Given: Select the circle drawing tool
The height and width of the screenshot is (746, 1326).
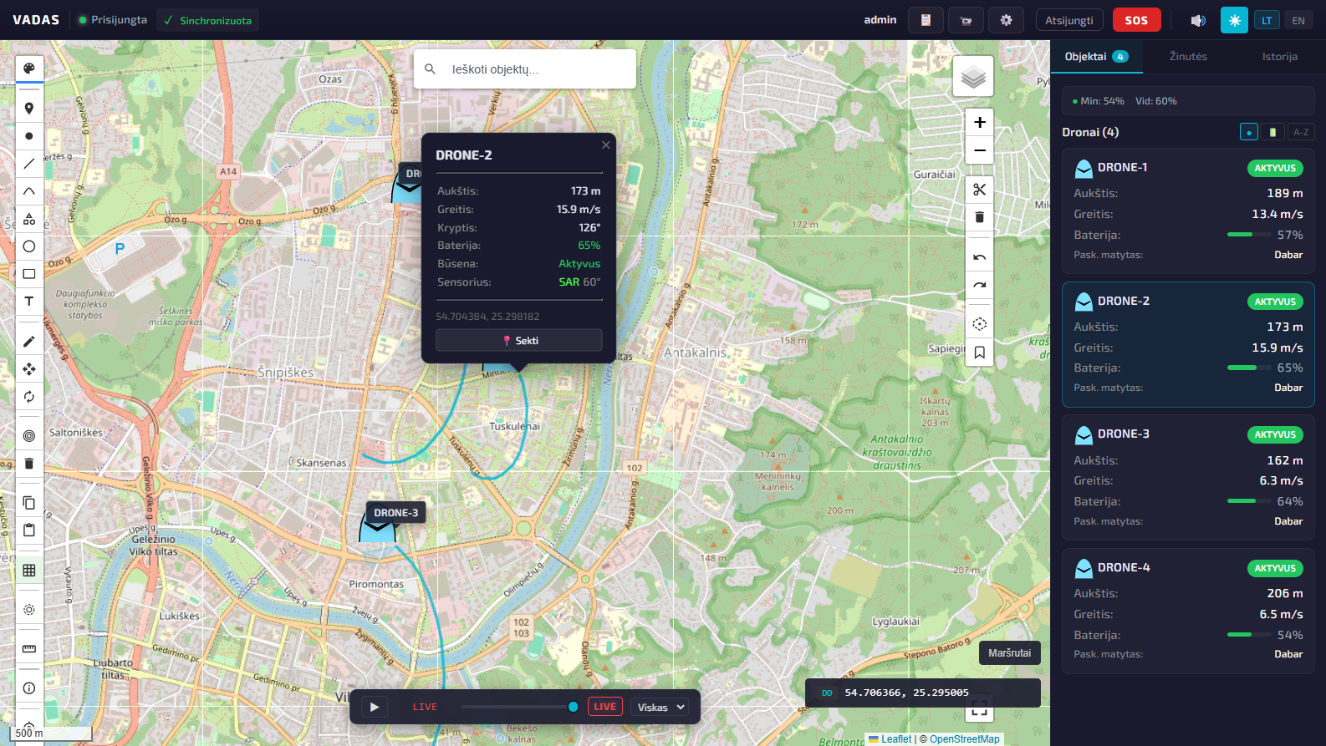Looking at the screenshot, I should [x=29, y=246].
